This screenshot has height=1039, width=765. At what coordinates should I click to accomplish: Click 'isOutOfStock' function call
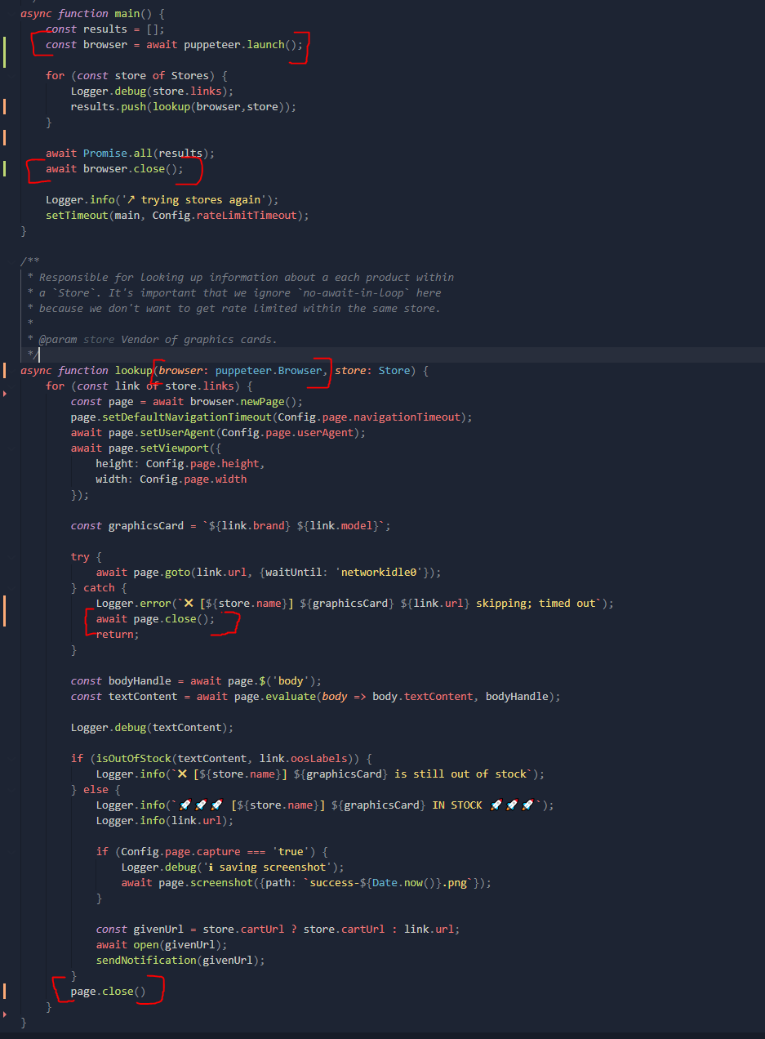click(133, 758)
